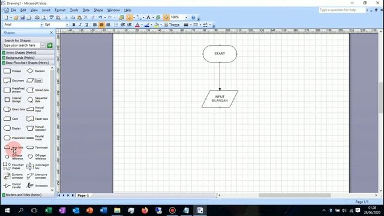Set Align Center paragraph alignment
Image resolution: width=384 pixels, height=216 pixels.
click(101, 25)
